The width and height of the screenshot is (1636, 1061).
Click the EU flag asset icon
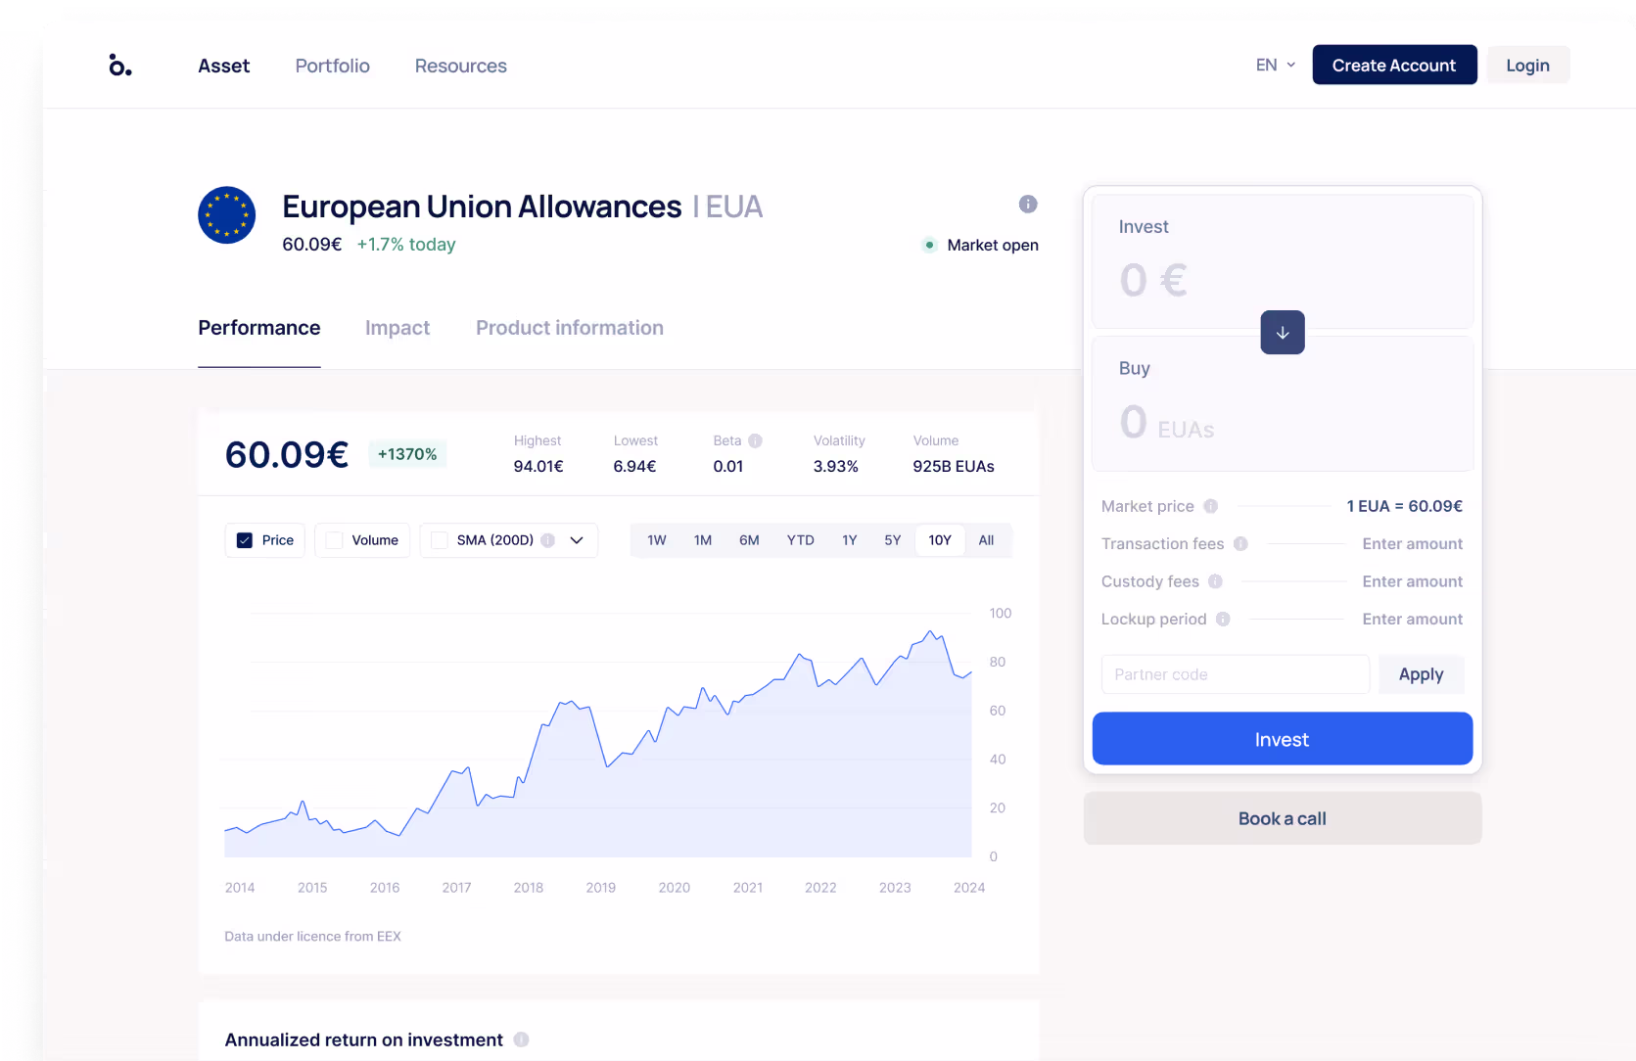tap(226, 215)
